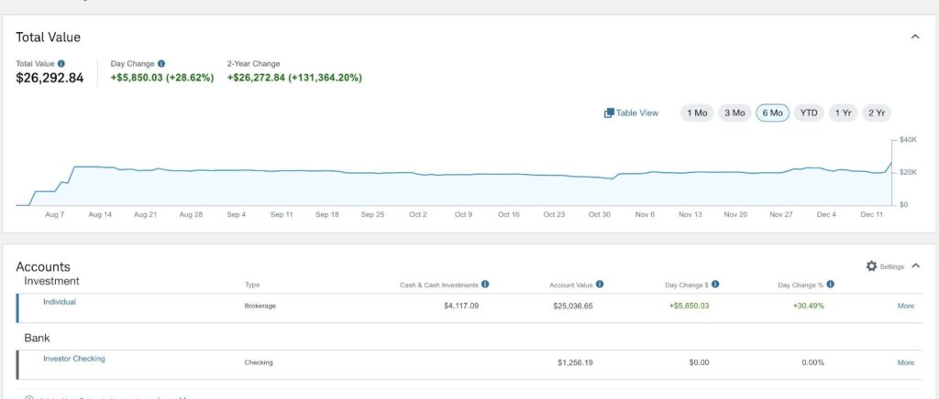Switch chart to 2 Yr range

point(876,113)
